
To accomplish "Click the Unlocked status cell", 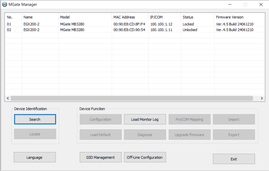I will 190,30.
